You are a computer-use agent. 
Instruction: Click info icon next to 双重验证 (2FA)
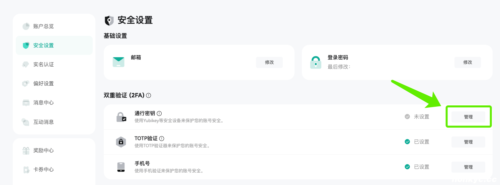tap(149, 95)
